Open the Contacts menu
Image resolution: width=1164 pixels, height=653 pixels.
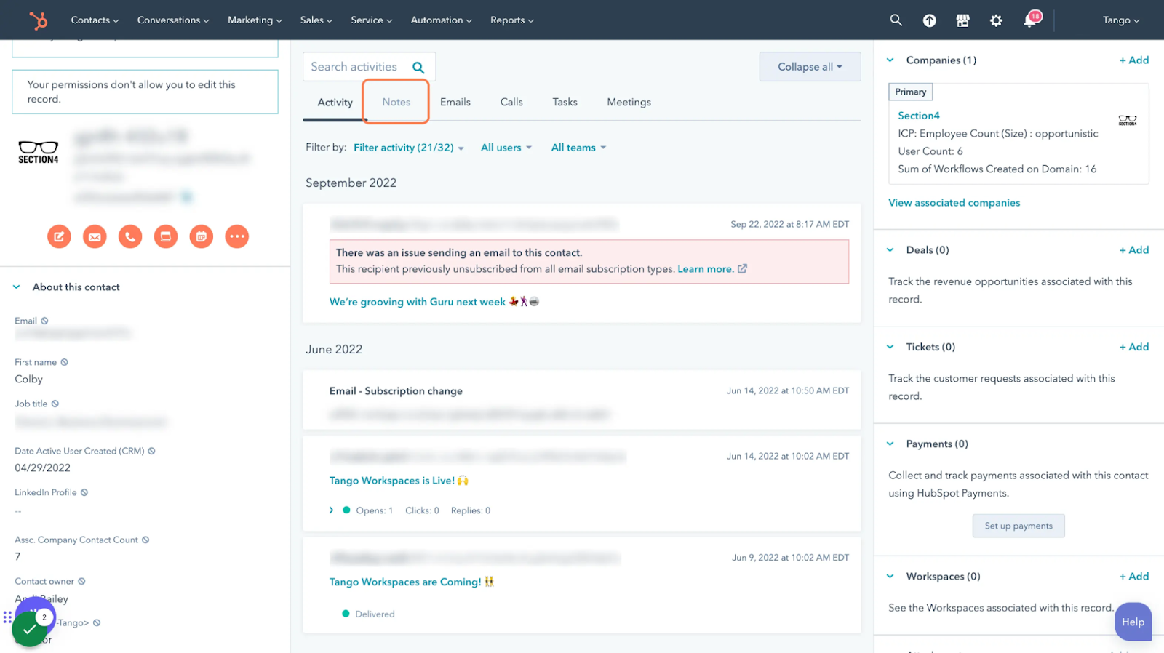coord(95,20)
